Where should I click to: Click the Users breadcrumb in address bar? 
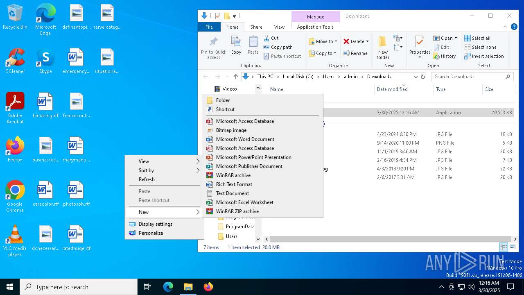click(328, 77)
